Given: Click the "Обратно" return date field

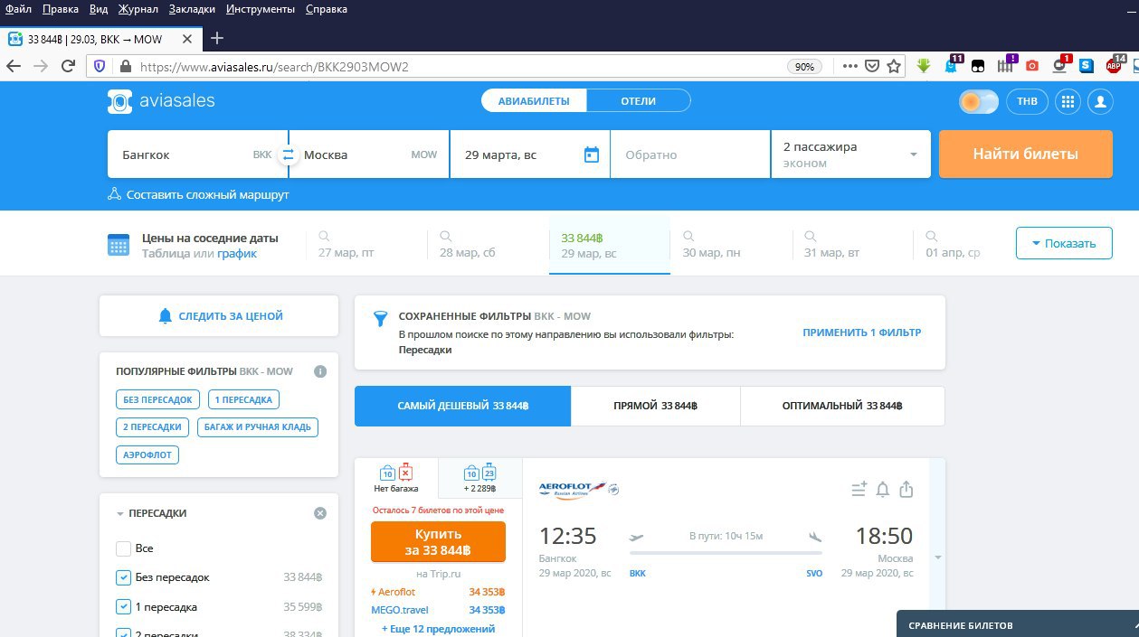Looking at the screenshot, I should tap(689, 155).
